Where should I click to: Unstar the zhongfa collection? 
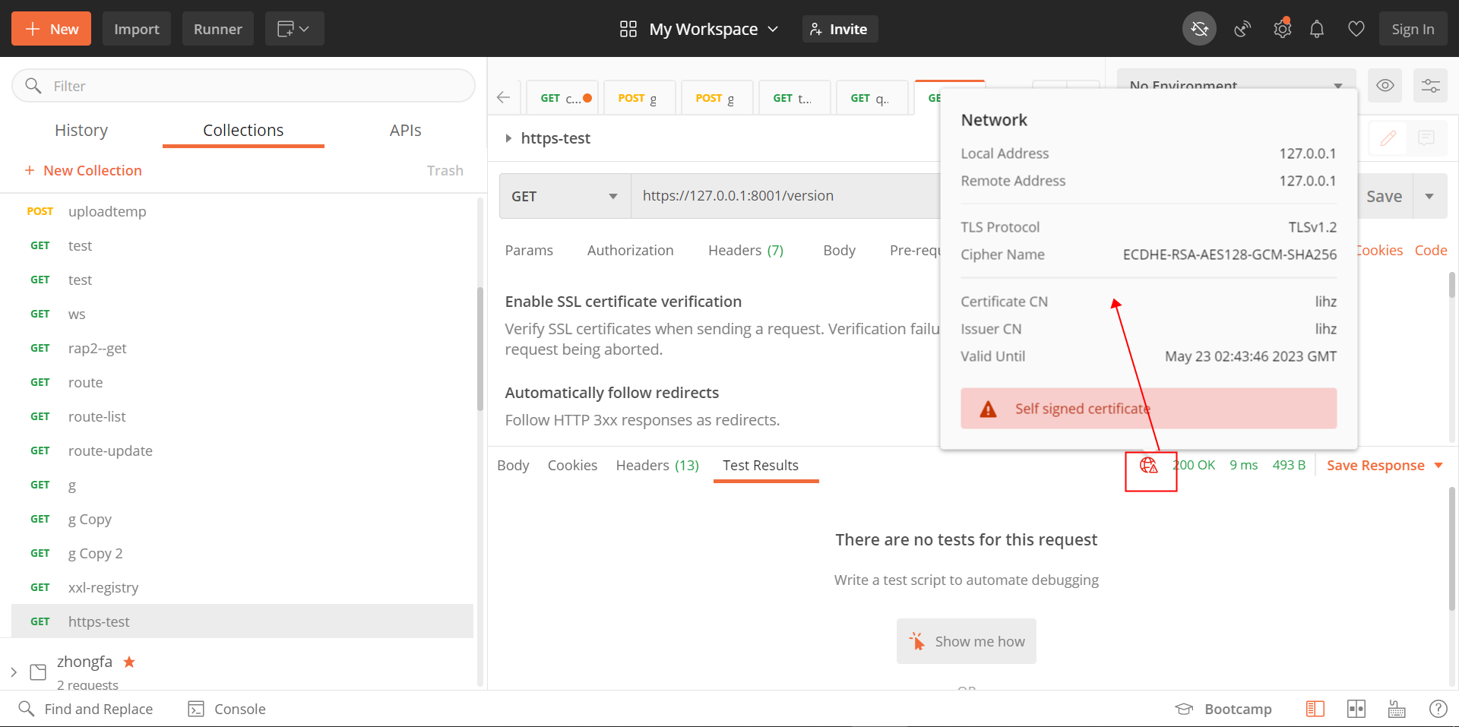(129, 662)
